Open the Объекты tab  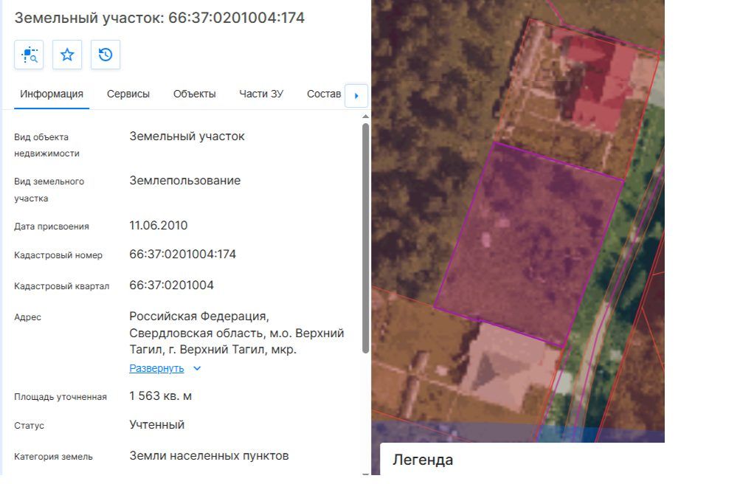click(194, 94)
